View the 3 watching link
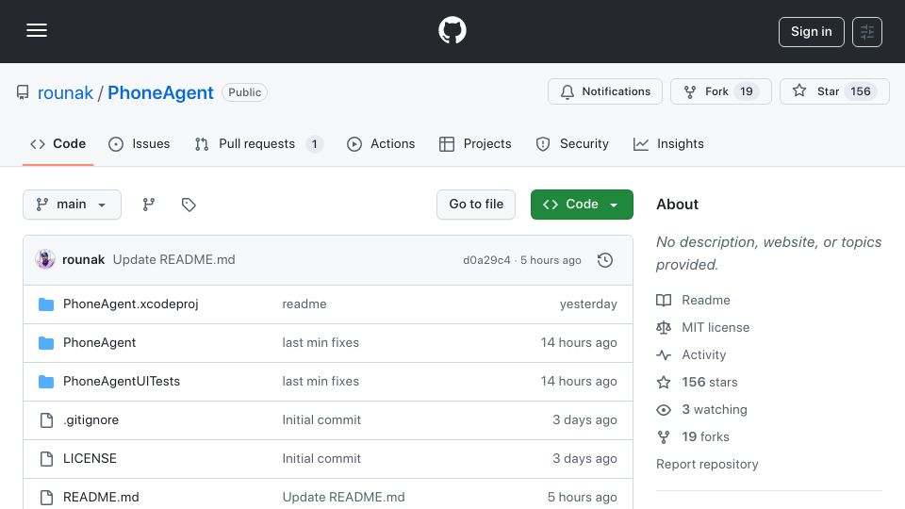 [715, 410]
